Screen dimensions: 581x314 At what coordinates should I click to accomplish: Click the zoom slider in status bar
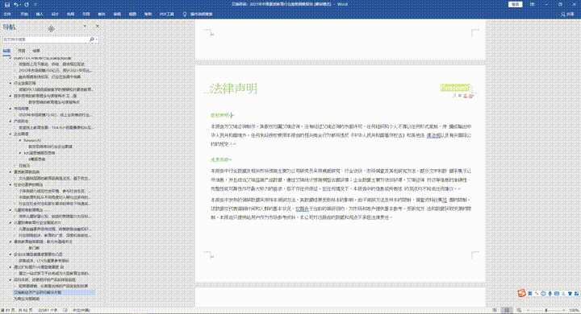coord(545,310)
